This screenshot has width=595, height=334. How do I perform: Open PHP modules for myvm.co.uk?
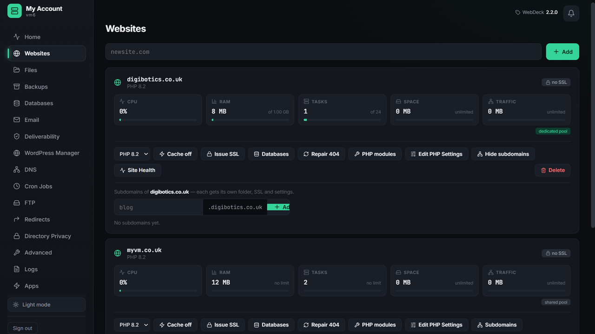(x=375, y=325)
